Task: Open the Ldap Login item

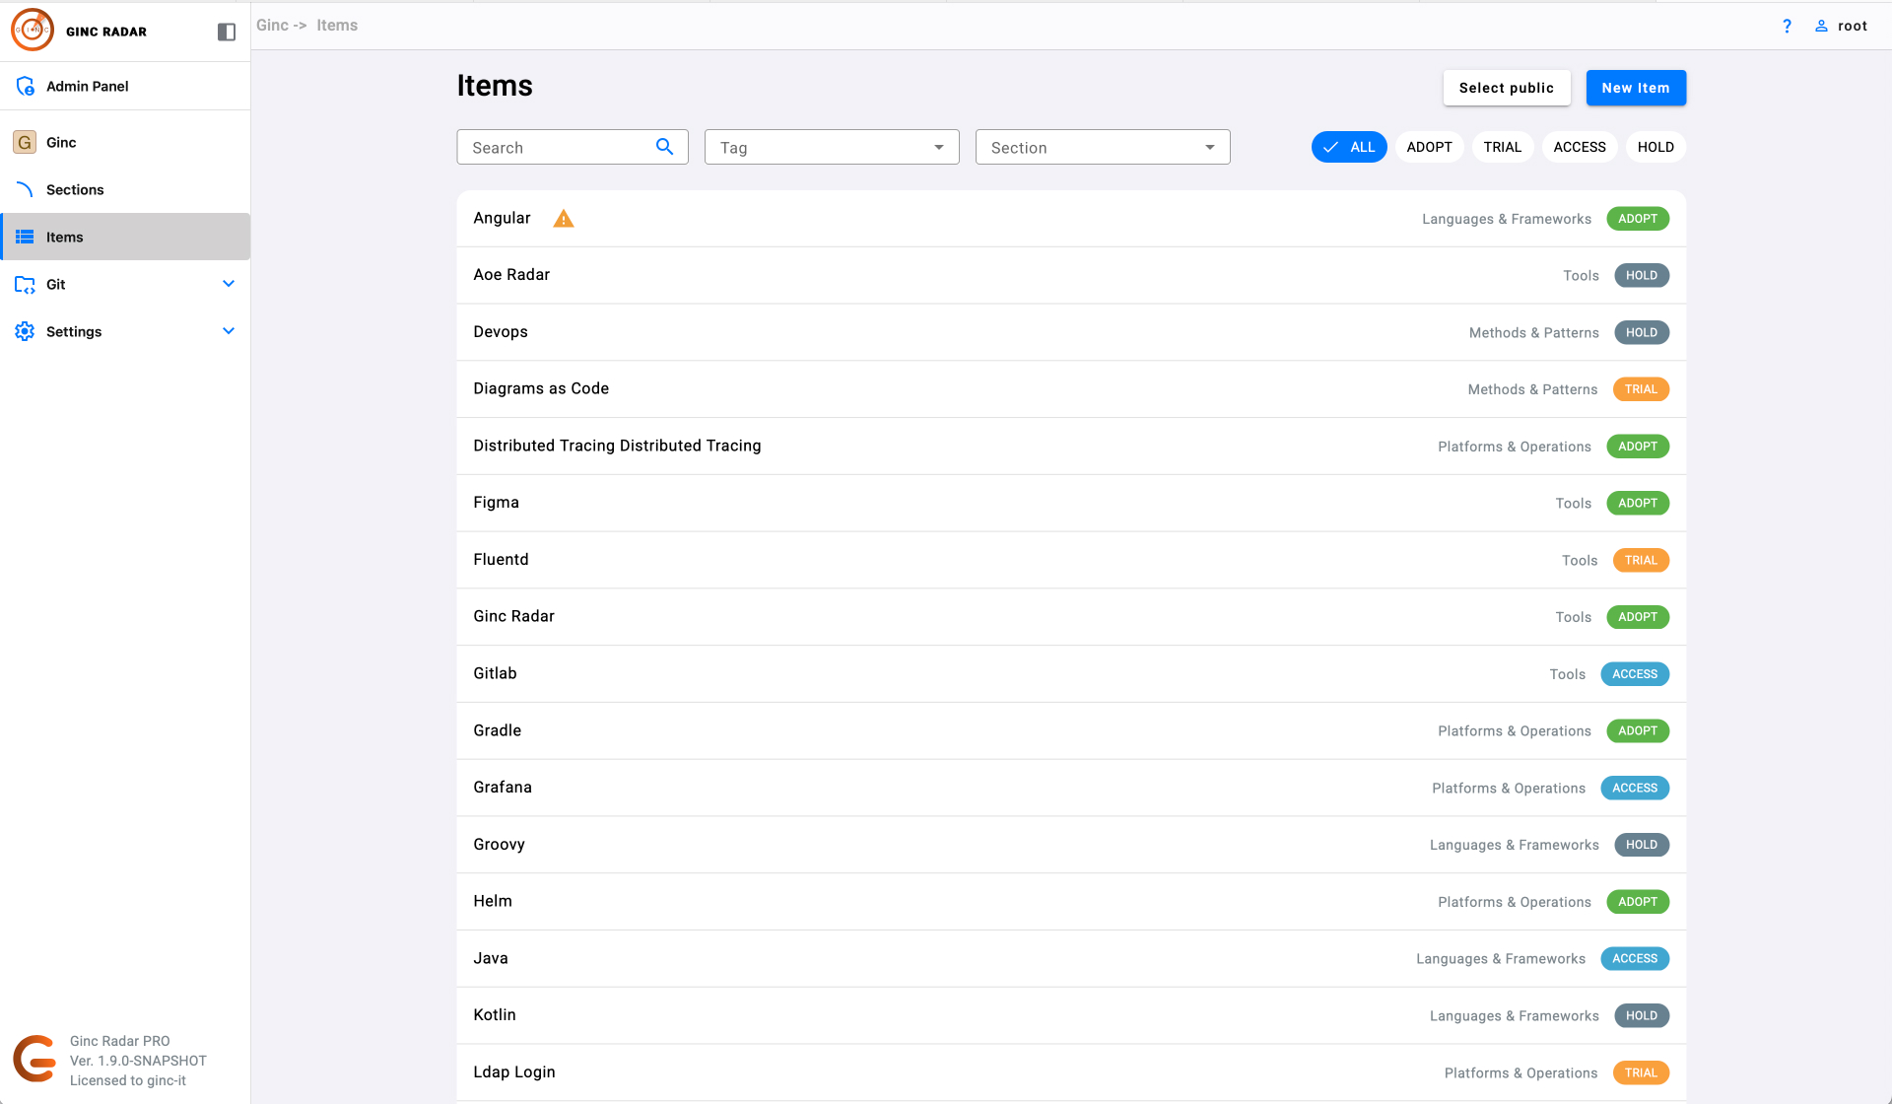Action: (1071, 1072)
